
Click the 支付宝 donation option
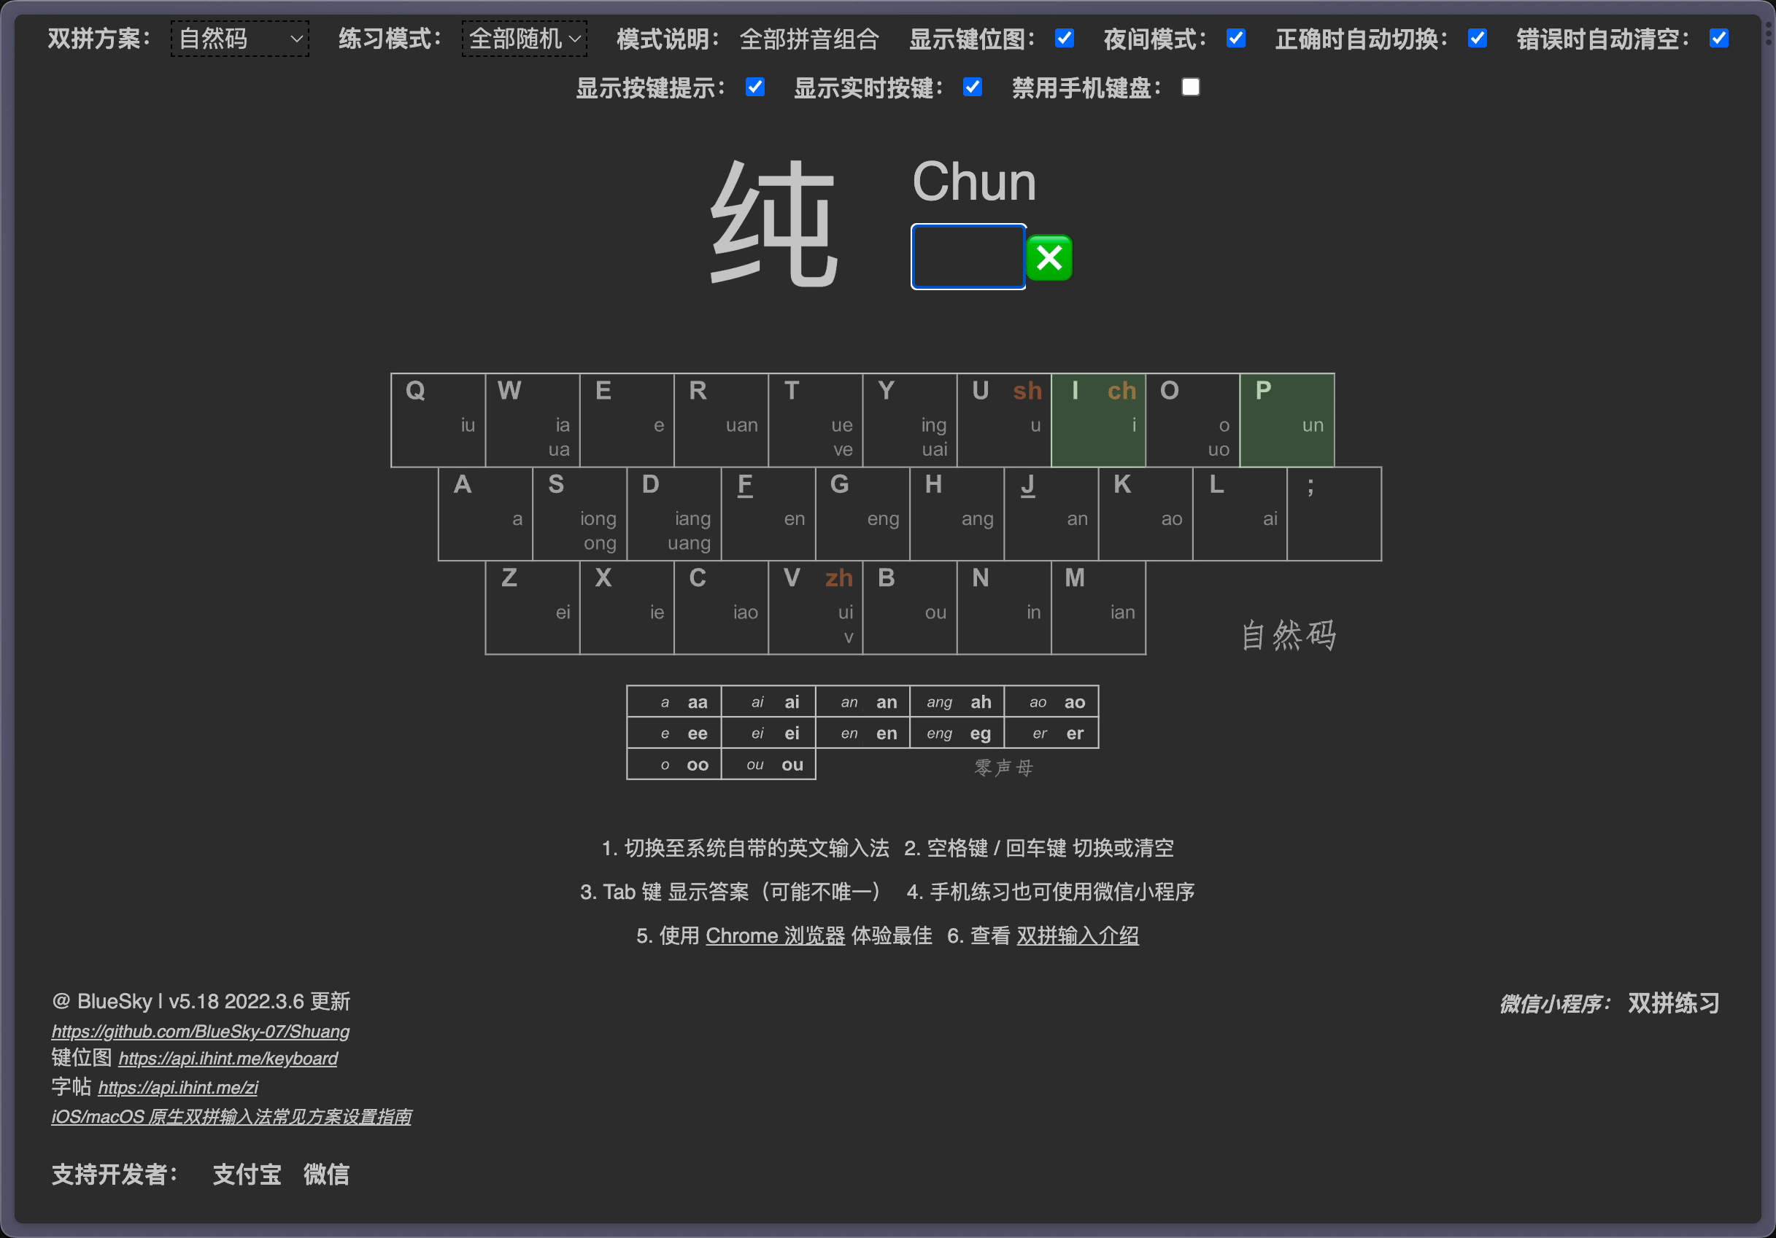pyautogui.click(x=246, y=1175)
